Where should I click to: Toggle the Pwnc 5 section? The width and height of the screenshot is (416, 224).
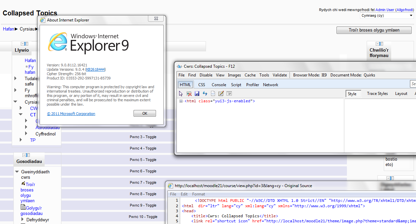143,160
